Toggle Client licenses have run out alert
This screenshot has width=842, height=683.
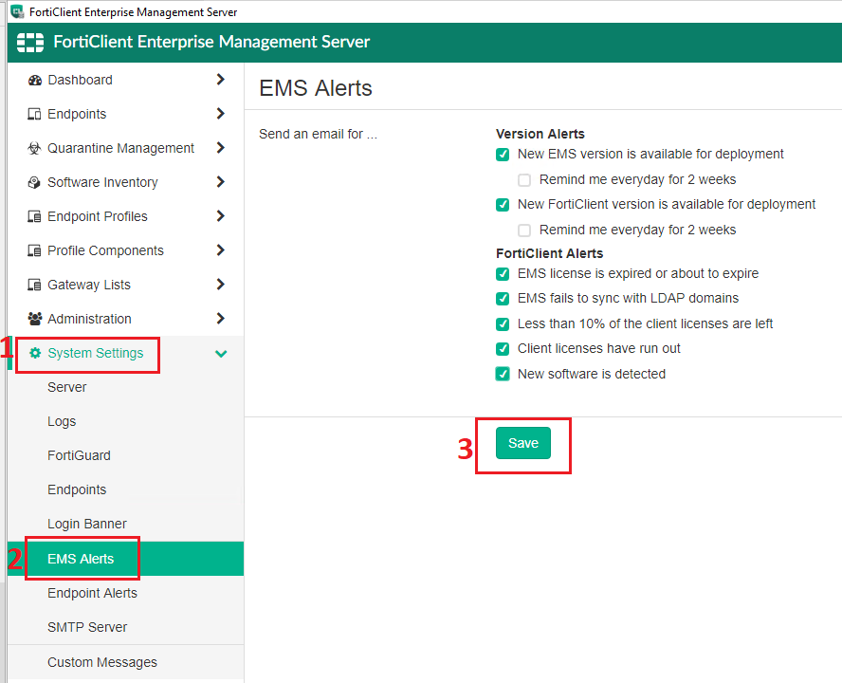click(503, 349)
